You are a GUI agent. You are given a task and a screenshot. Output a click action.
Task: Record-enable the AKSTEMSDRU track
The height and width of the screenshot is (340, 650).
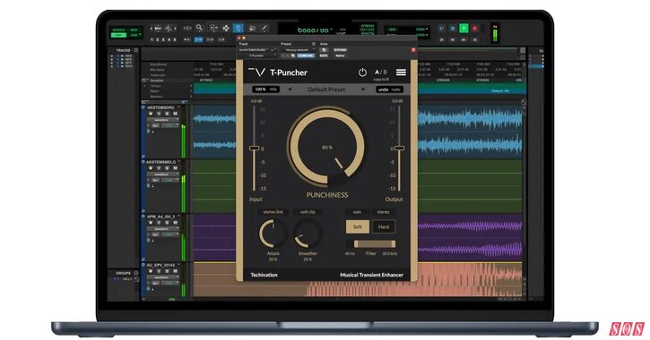click(151, 114)
